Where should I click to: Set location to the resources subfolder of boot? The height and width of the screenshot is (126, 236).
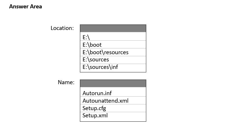pyautogui.click(x=113, y=52)
